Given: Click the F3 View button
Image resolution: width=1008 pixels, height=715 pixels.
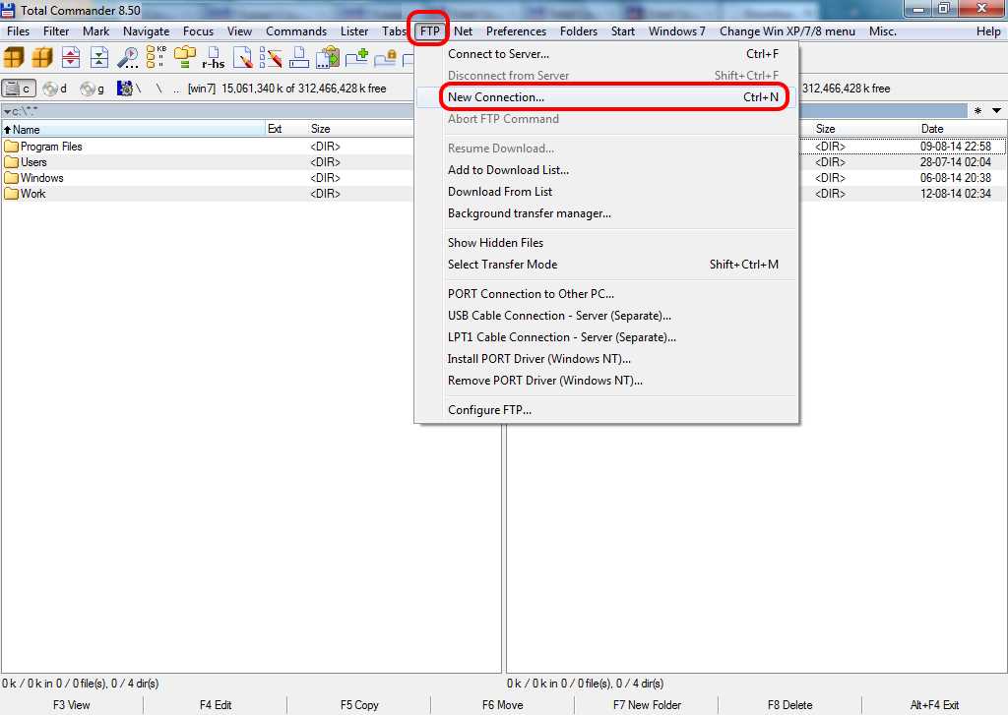Looking at the screenshot, I should [71, 705].
